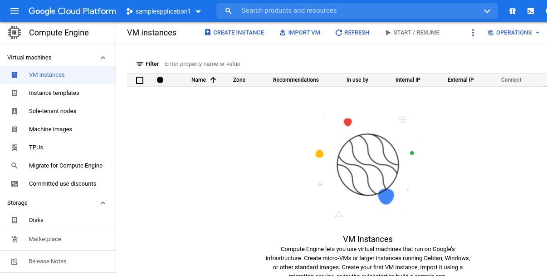Collapse the Virtual machines section

[103, 58]
